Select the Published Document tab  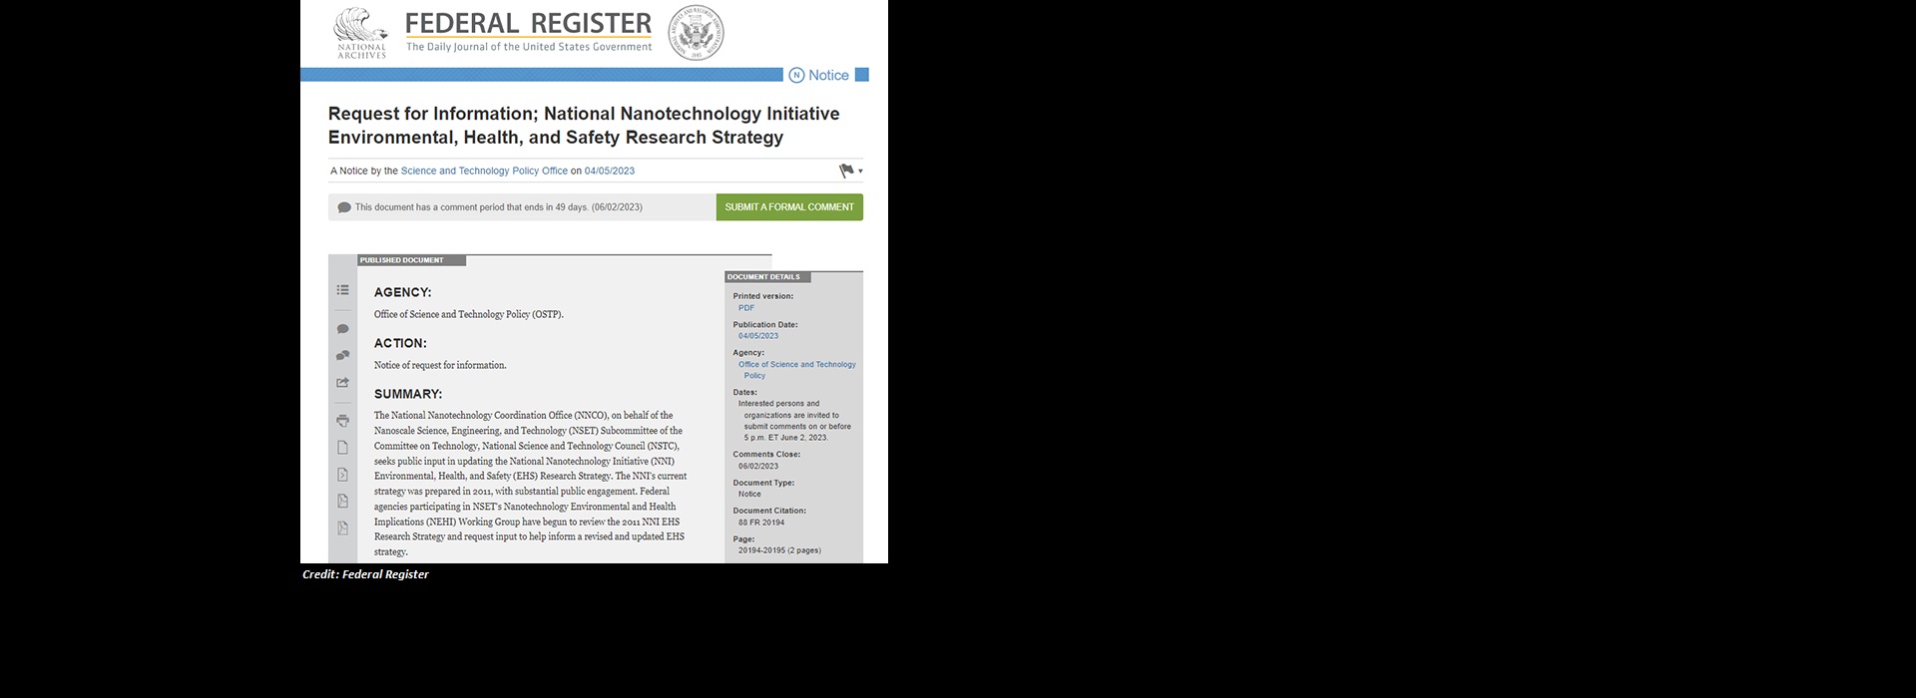click(x=411, y=260)
